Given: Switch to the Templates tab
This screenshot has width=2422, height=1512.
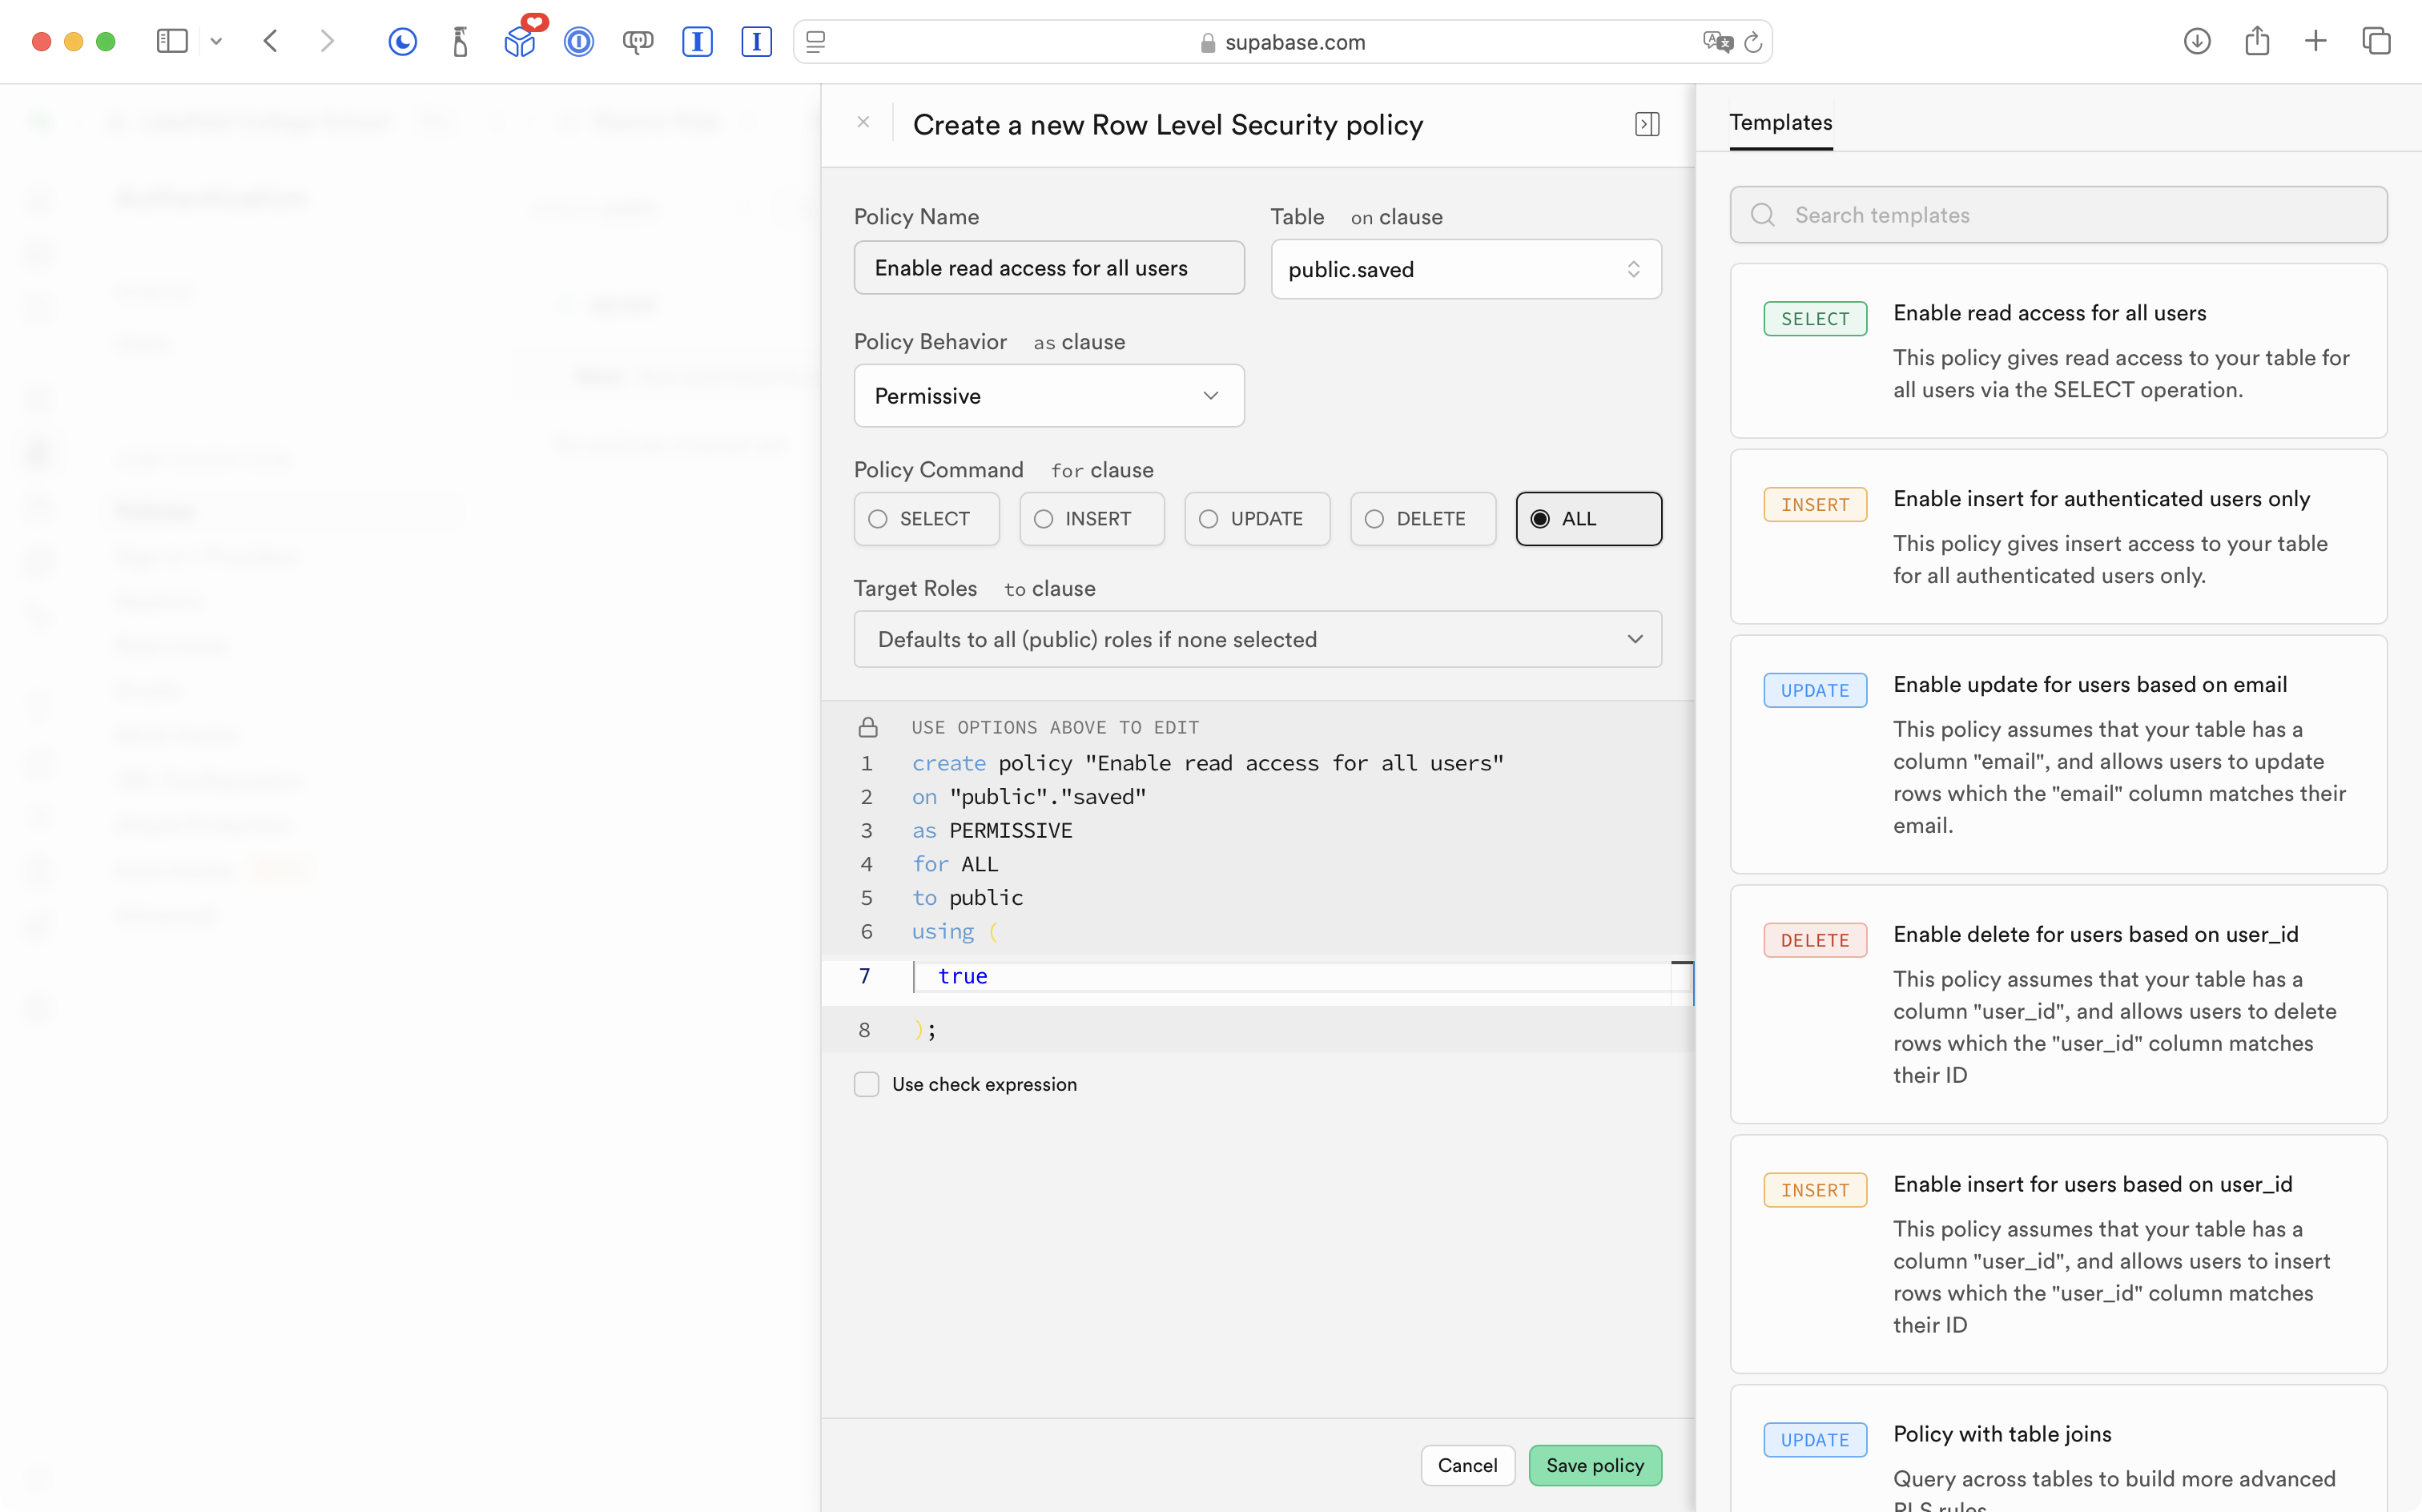Looking at the screenshot, I should click(1781, 122).
